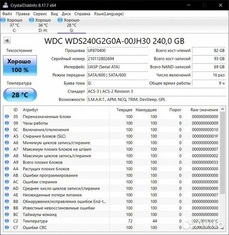
Task: Click the standard field ACS-3 | ACS-2 Revision 3
Action: (156, 91)
